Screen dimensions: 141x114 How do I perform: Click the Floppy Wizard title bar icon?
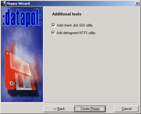[x=4, y=3]
